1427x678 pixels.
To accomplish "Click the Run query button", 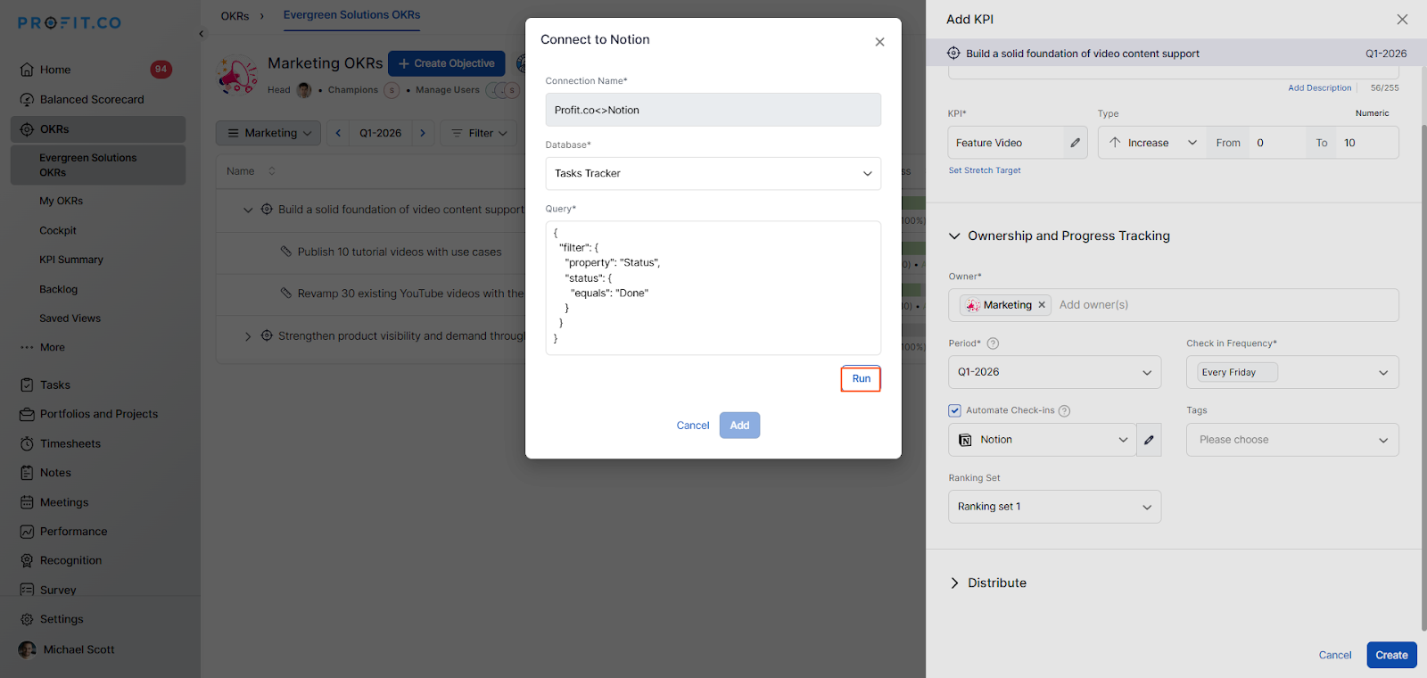I will pos(861,378).
